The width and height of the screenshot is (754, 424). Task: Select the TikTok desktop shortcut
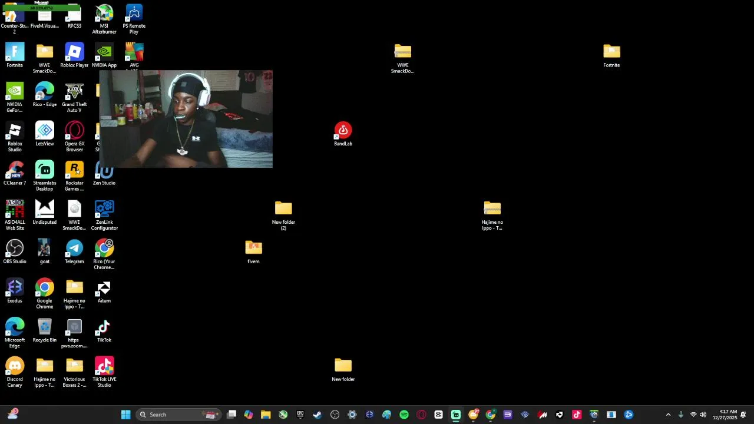104,331
